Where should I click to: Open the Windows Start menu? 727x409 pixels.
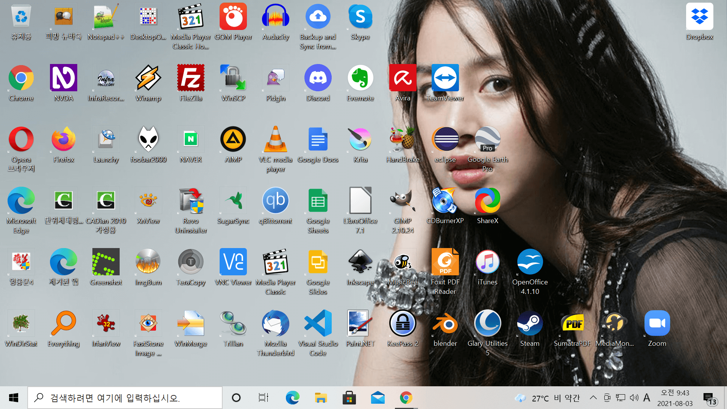[x=14, y=398]
